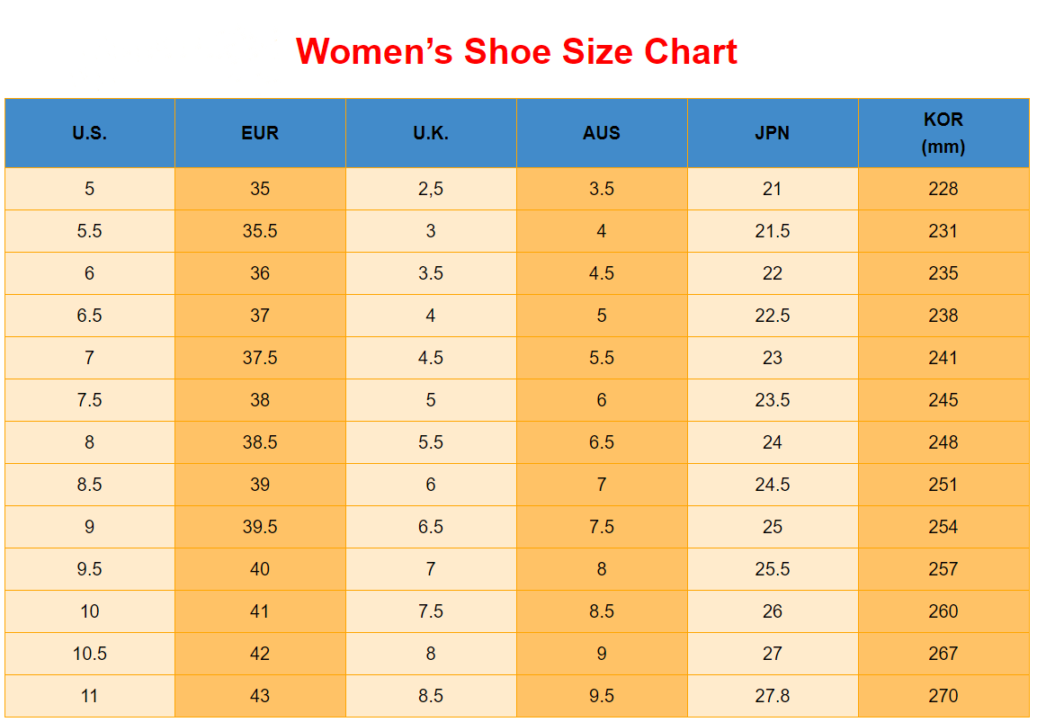The width and height of the screenshot is (1037, 722).
Task: Click the JPN column header
Action: coord(773,133)
